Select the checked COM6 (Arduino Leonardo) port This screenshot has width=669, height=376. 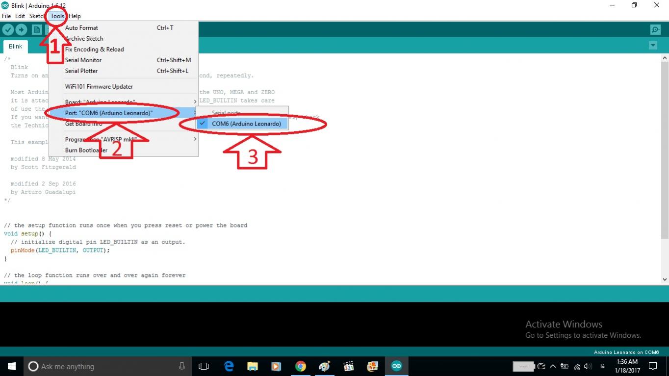click(246, 124)
